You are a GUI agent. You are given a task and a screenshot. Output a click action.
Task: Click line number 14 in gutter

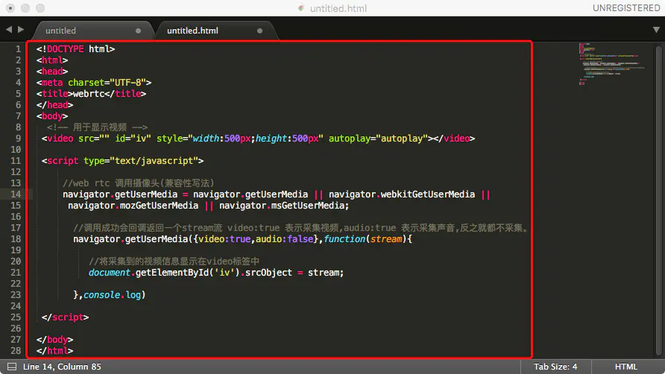pyautogui.click(x=16, y=194)
